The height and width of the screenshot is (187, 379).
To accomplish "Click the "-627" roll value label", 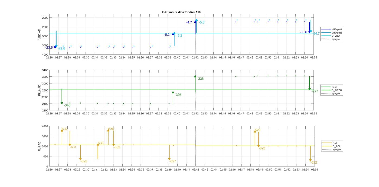I will [x=173, y=161].
